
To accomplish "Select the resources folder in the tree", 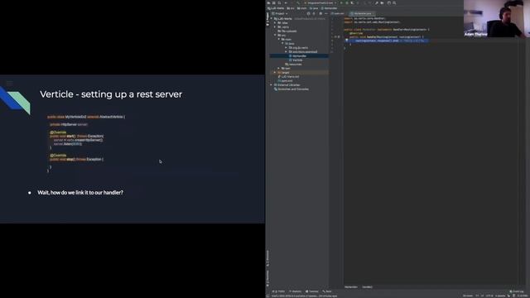I will tap(293, 65).
